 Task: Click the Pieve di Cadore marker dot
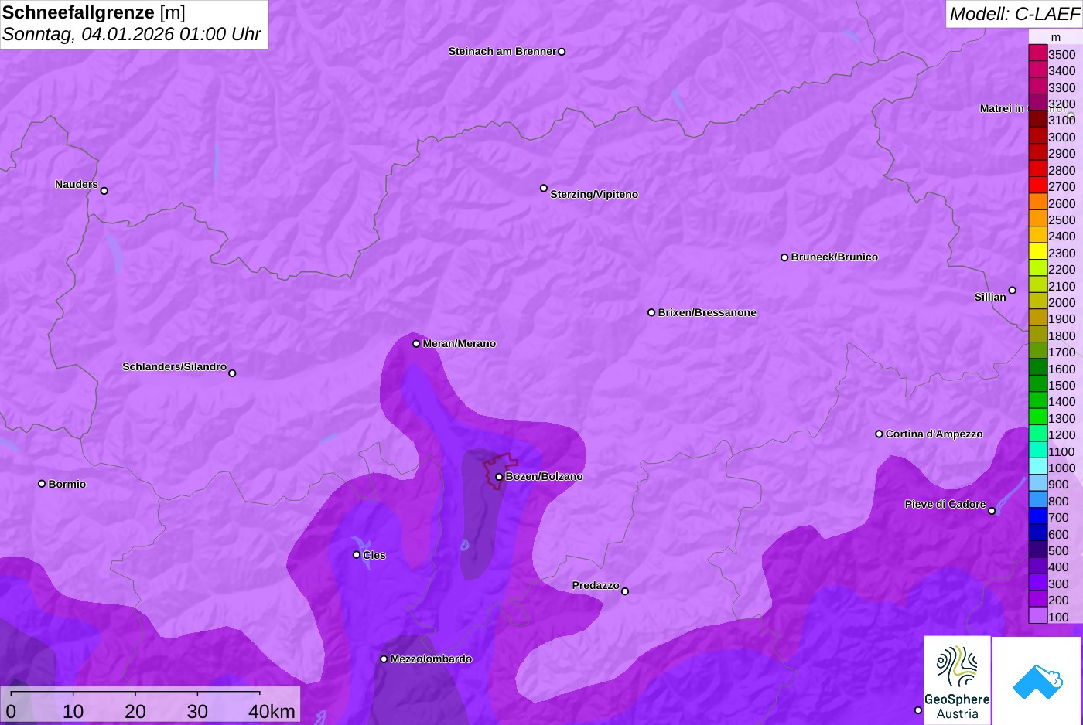click(x=992, y=511)
